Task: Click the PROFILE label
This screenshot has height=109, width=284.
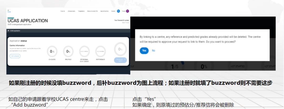Action: pyautogui.click(x=68, y=59)
